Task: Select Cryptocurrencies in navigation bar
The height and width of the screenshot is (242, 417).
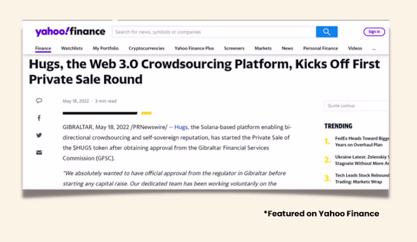Action: pyautogui.click(x=147, y=48)
